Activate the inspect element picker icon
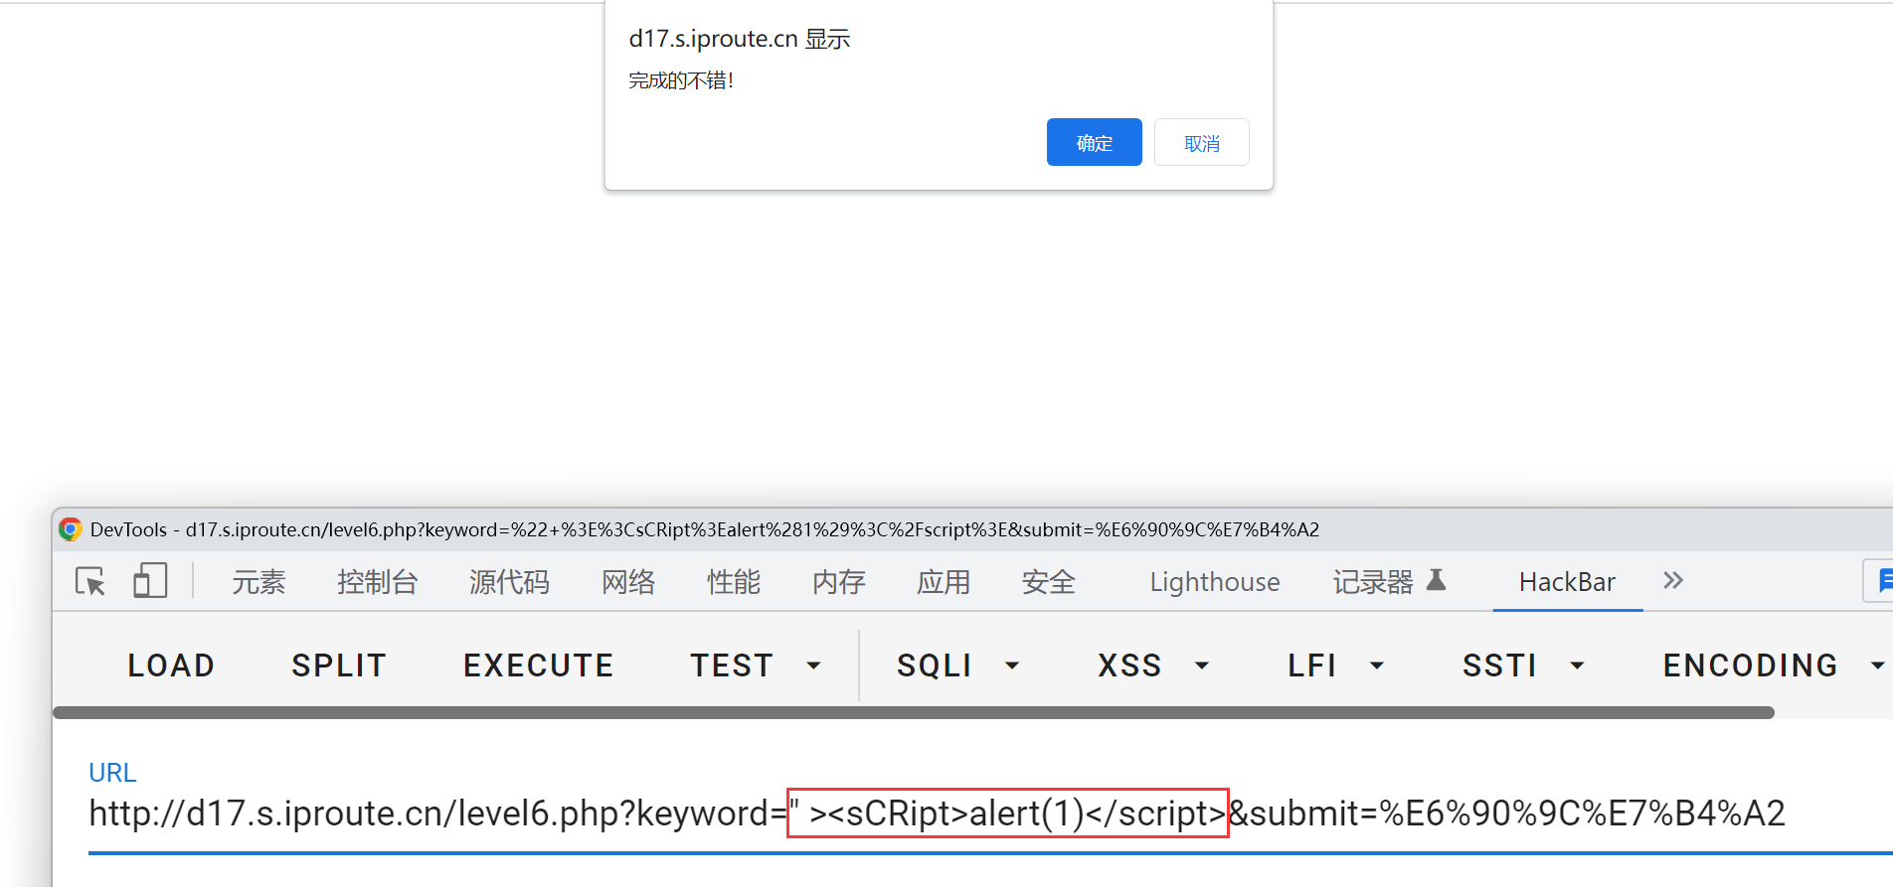Screen dimensions: 1893x887 90,581
